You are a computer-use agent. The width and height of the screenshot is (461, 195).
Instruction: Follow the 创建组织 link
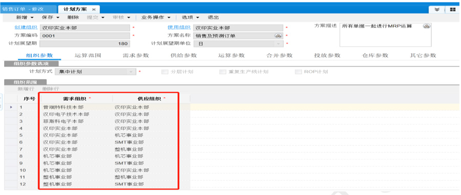pos(26,28)
